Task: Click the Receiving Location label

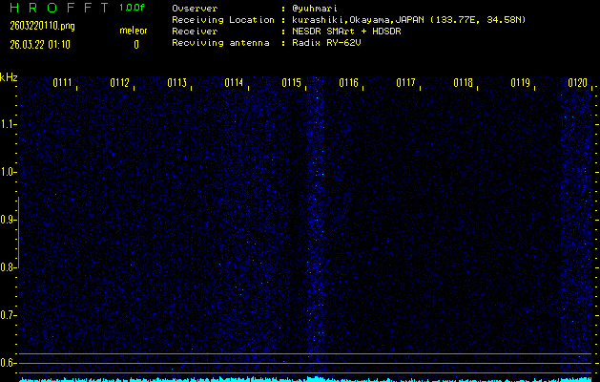Action: pos(223,20)
